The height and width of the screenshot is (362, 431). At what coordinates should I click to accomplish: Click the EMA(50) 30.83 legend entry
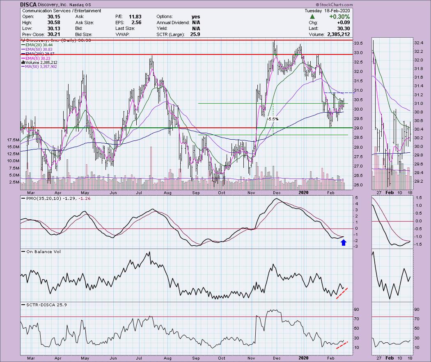coord(37,49)
